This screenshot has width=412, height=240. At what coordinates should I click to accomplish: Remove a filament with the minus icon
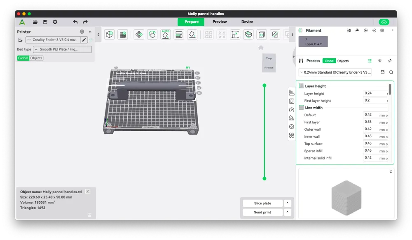pyautogui.click(x=374, y=30)
